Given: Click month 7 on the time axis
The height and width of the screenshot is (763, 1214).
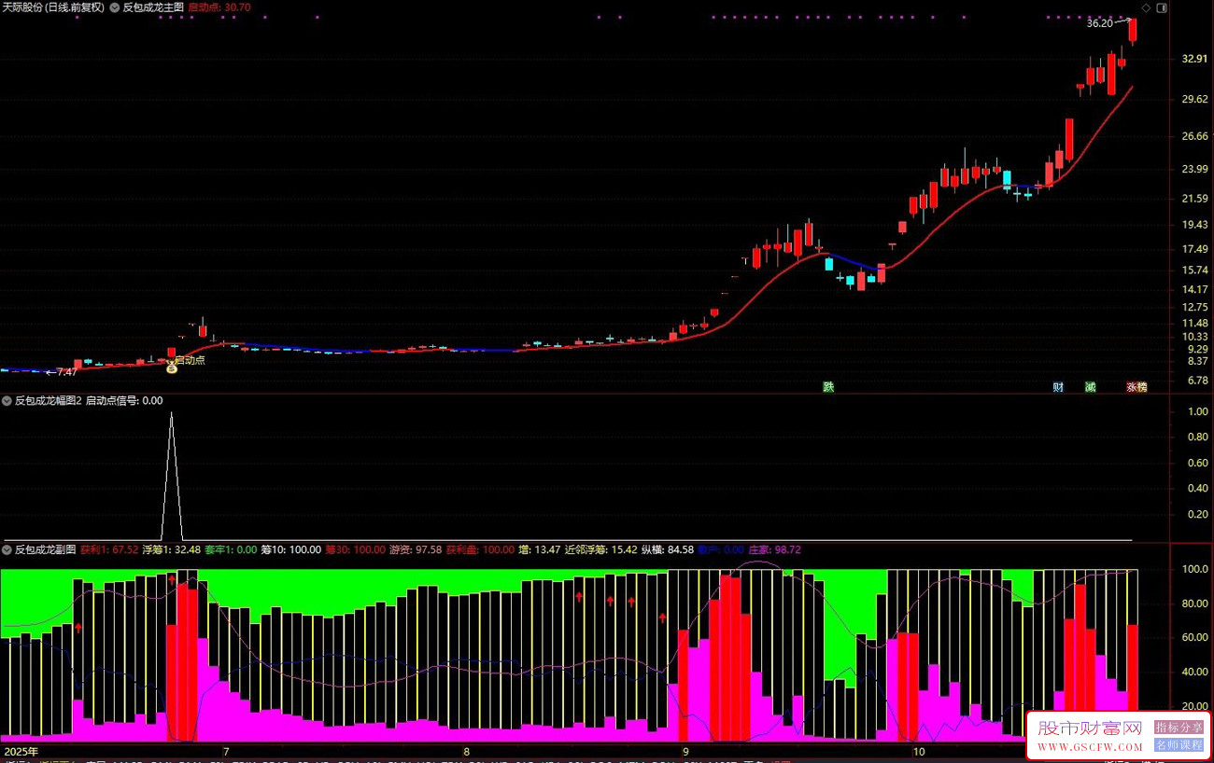Looking at the screenshot, I should pyautogui.click(x=225, y=751).
